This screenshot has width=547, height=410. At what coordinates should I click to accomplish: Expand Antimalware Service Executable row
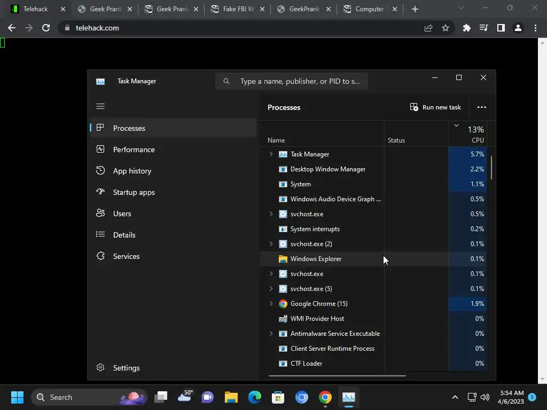(x=271, y=334)
